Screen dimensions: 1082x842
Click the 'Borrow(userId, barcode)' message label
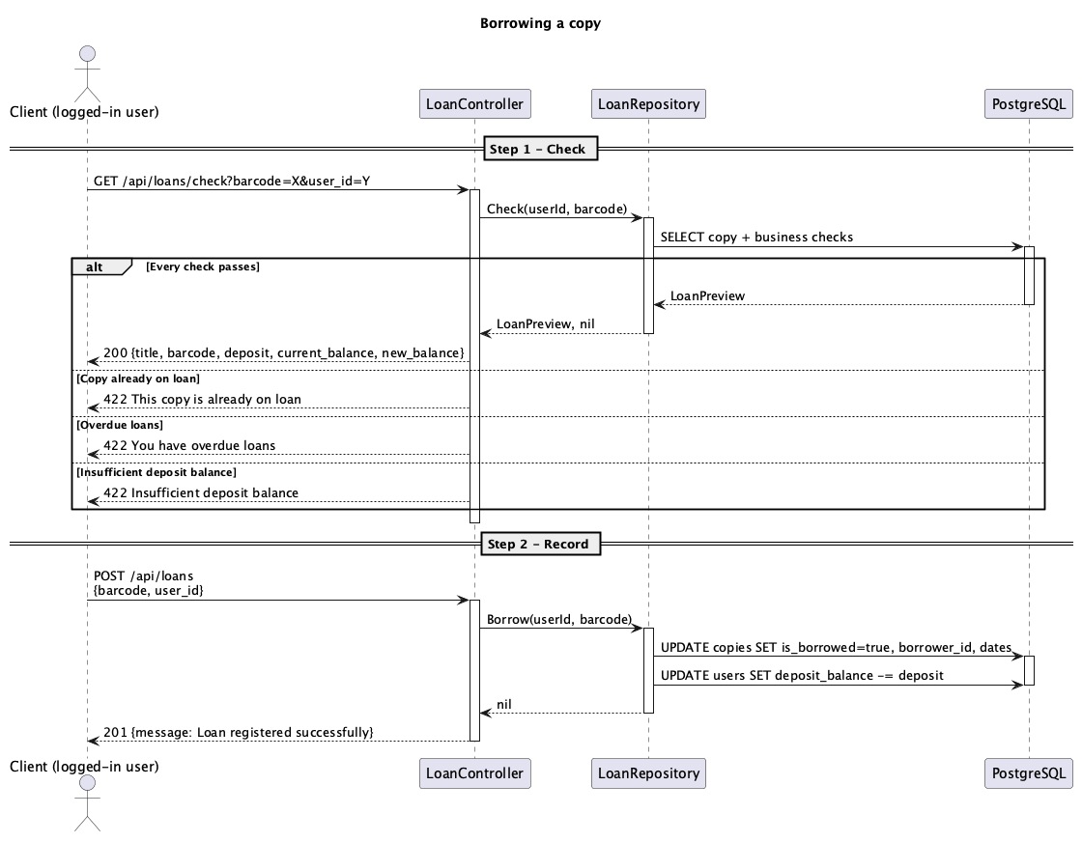click(559, 619)
